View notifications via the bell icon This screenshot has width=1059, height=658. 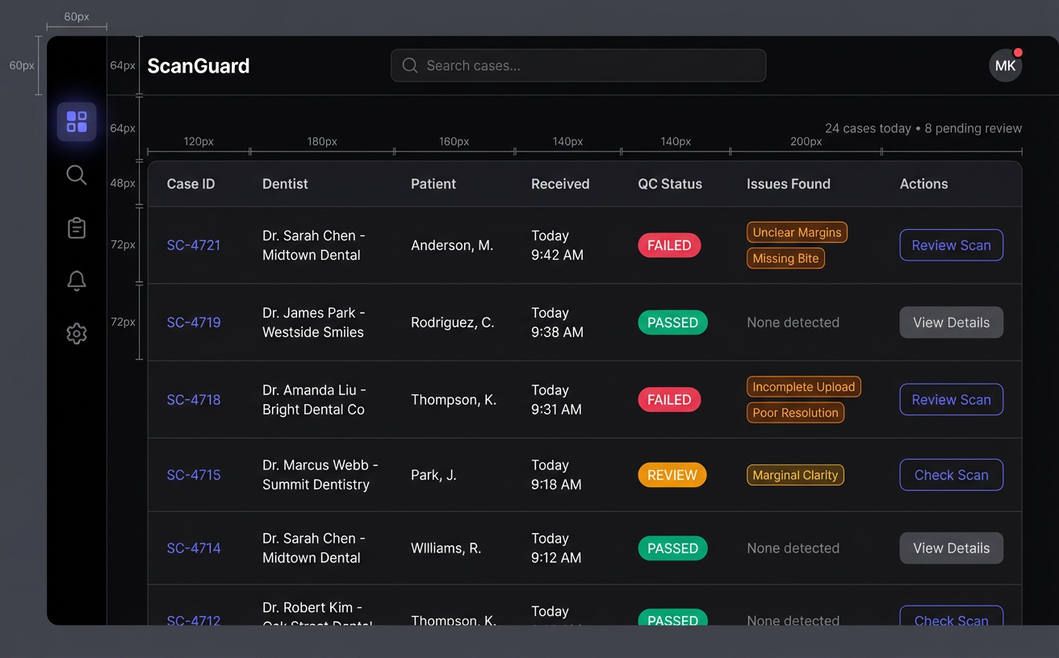click(77, 281)
